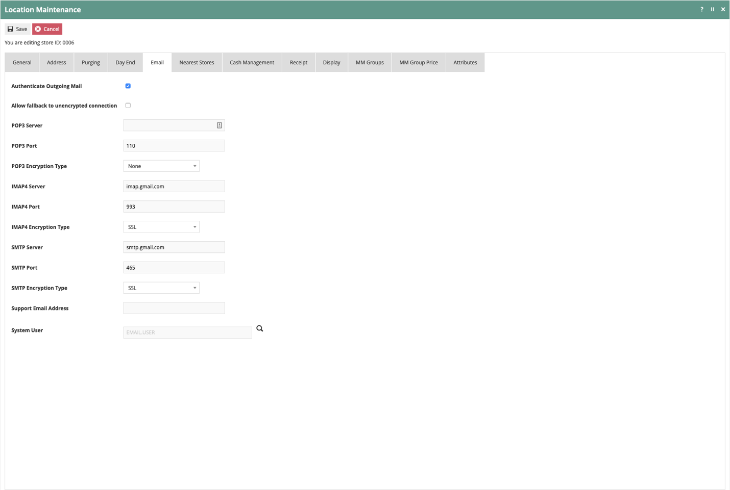Open IMAP4 Encryption Type dropdown
This screenshot has height=490, width=730.
[x=161, y=227]
